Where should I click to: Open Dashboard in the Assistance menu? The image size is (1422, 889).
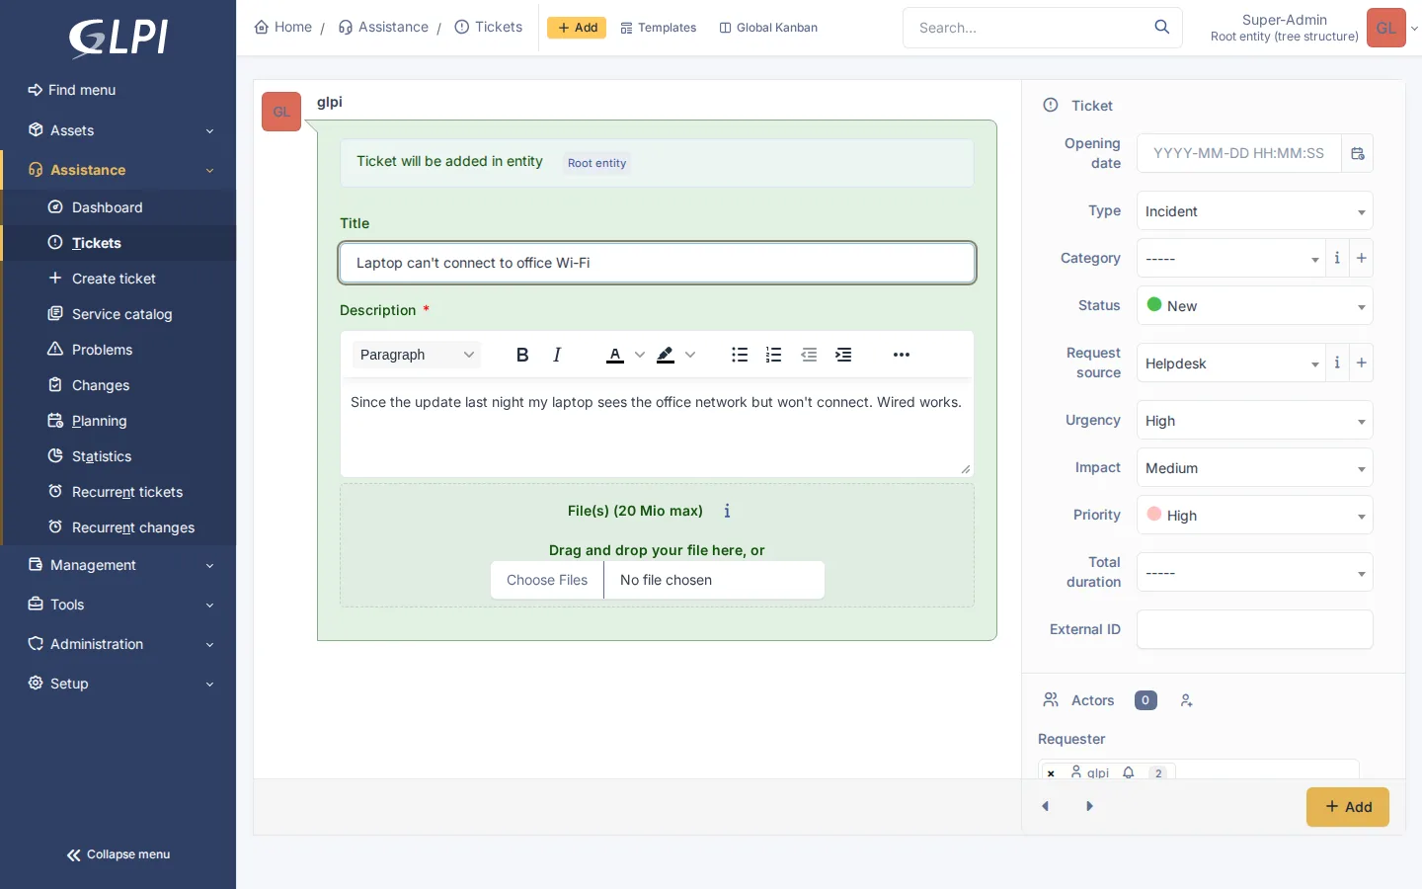[x=119, y=207]
